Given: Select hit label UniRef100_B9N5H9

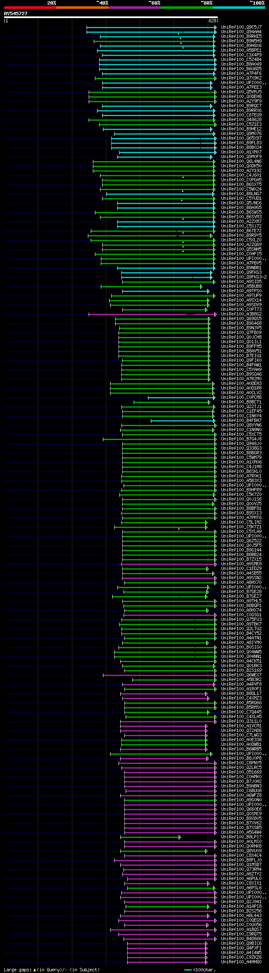Looking at the screenshot, I should coord(241,41).
